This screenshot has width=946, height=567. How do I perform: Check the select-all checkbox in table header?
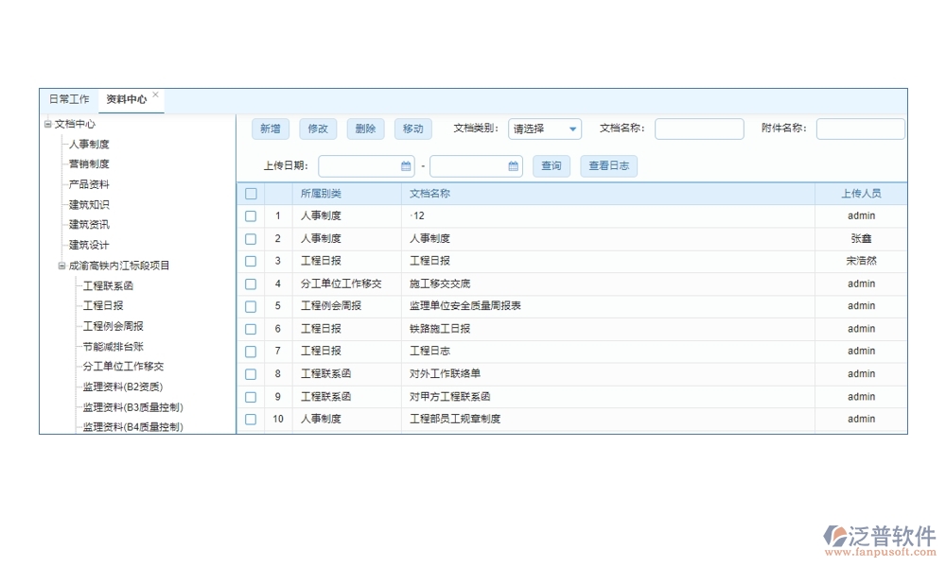250,193
